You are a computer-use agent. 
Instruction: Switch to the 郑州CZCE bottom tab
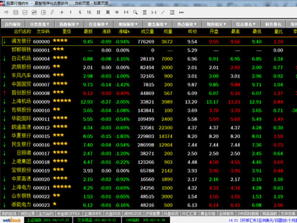click(x=133, y=213)
